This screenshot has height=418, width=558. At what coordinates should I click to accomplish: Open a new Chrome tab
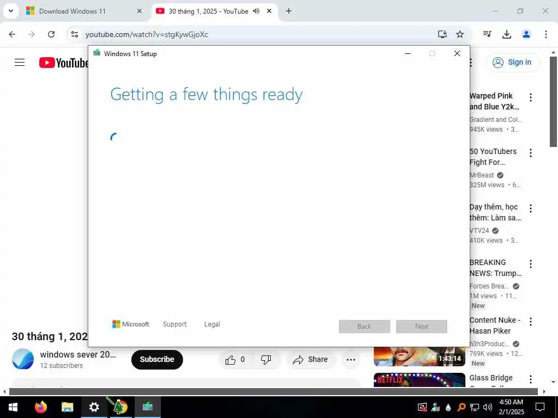289,11
